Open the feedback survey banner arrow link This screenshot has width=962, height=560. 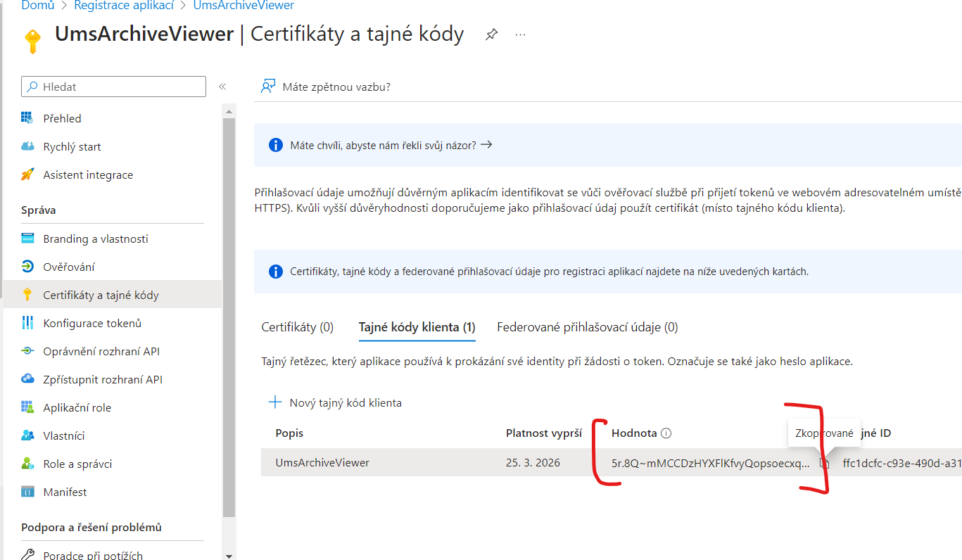tap(486, 145)
